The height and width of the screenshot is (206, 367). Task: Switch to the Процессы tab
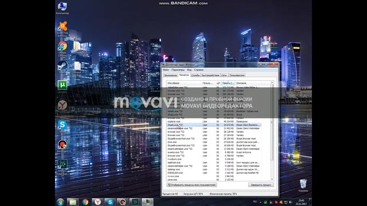pos(183,75)
